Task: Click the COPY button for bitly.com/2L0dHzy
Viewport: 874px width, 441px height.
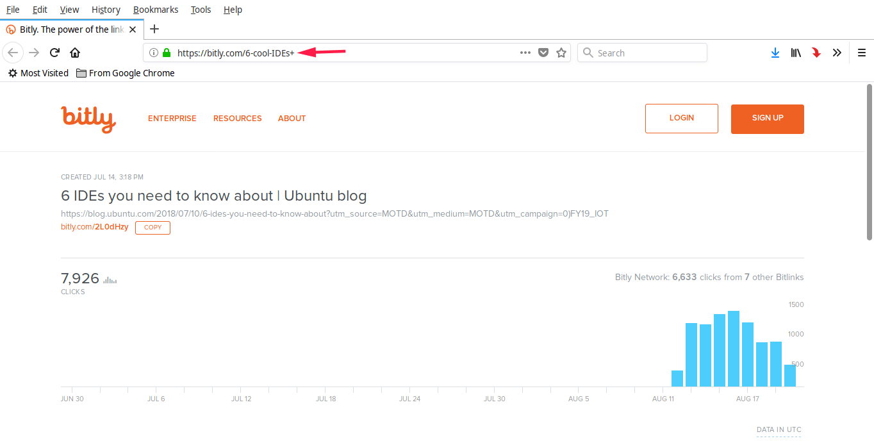Action: click(153, 228)
